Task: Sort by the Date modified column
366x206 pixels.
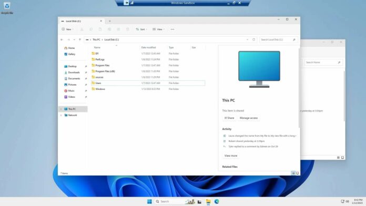Action: click(148, 48)
